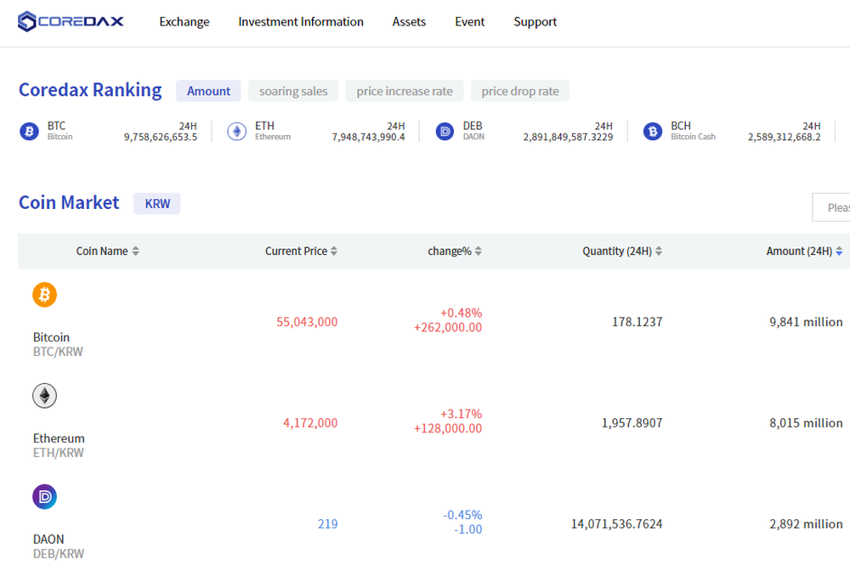Screen dimensions: 850x565
Task: Open BTC Bitcoin ranking entry
Action: click(109, 131)
